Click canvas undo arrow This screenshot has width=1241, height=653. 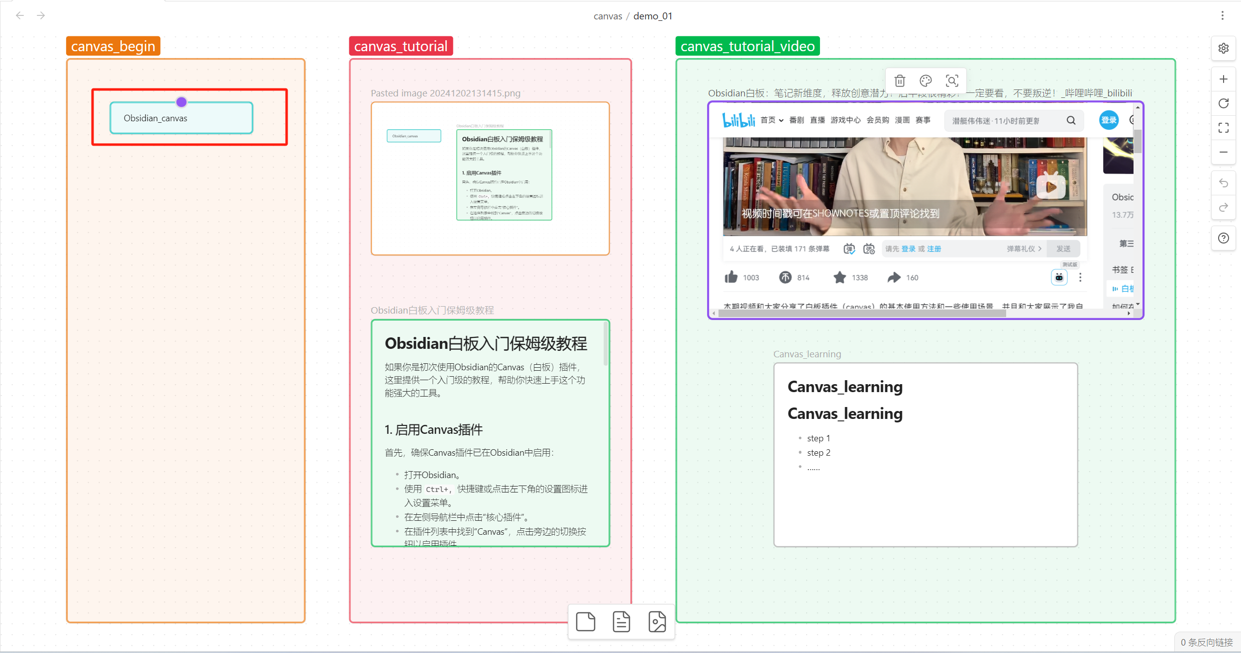point(1223,183)
